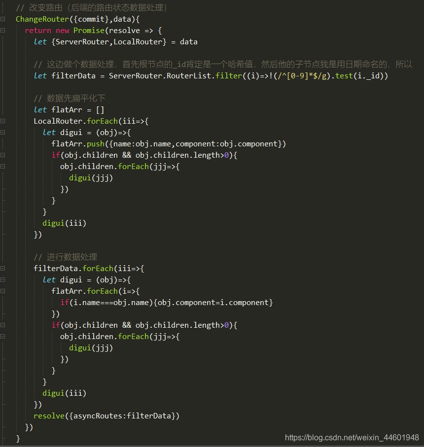Click 'asyncRoutes:filterData' in the resolve call
Viewport: 424px width, 447px height.
click(x=122, y=416)
